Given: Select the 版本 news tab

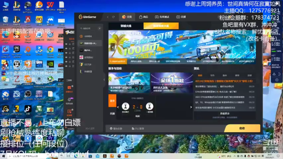Looking at the screenshot, I should tap(225, 75).
